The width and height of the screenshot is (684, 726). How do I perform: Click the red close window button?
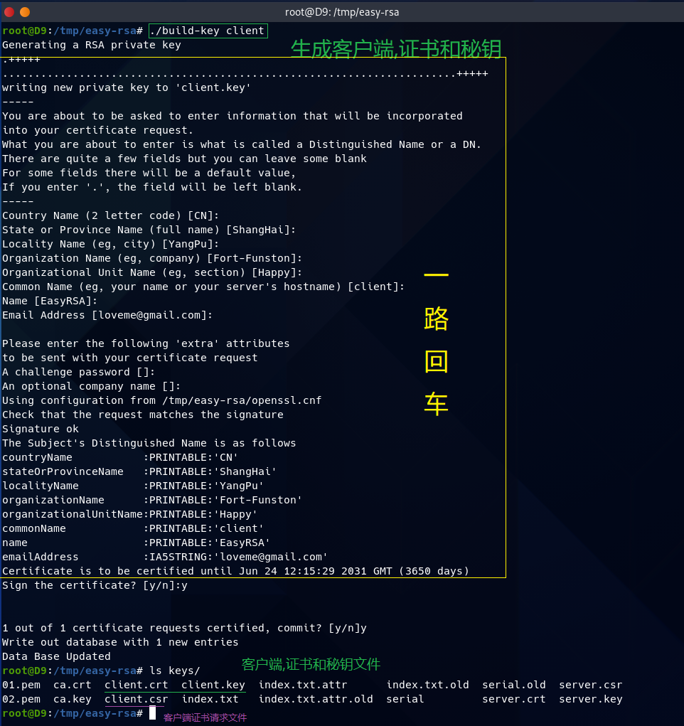pyautogui.click(x=9, y=11)
